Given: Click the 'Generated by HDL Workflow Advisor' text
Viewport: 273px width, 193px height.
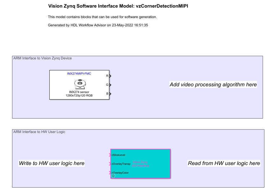Looking at the screenshot, I should (98, 25).
